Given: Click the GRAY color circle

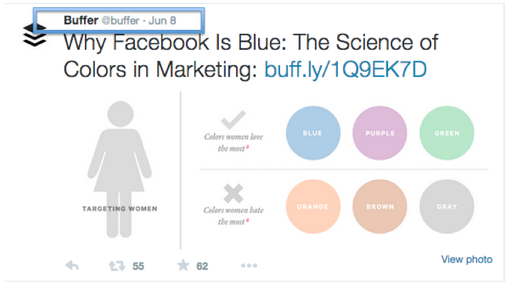Looking at the screenshot, I should coord(447,206).
